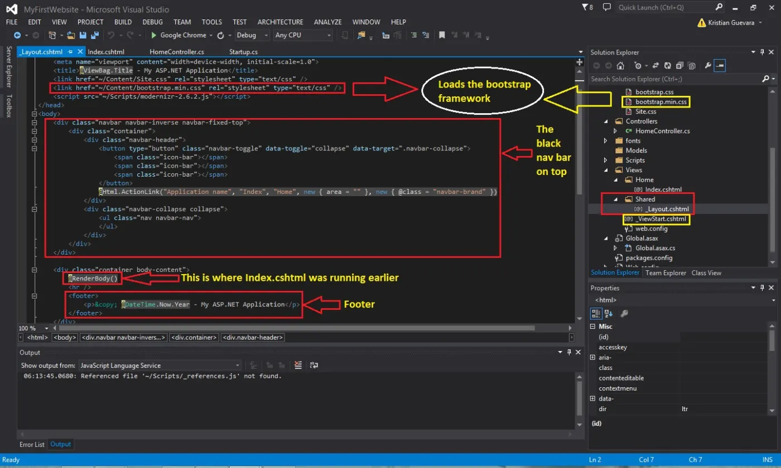Select the Error List tab

[x=32, y=444]
